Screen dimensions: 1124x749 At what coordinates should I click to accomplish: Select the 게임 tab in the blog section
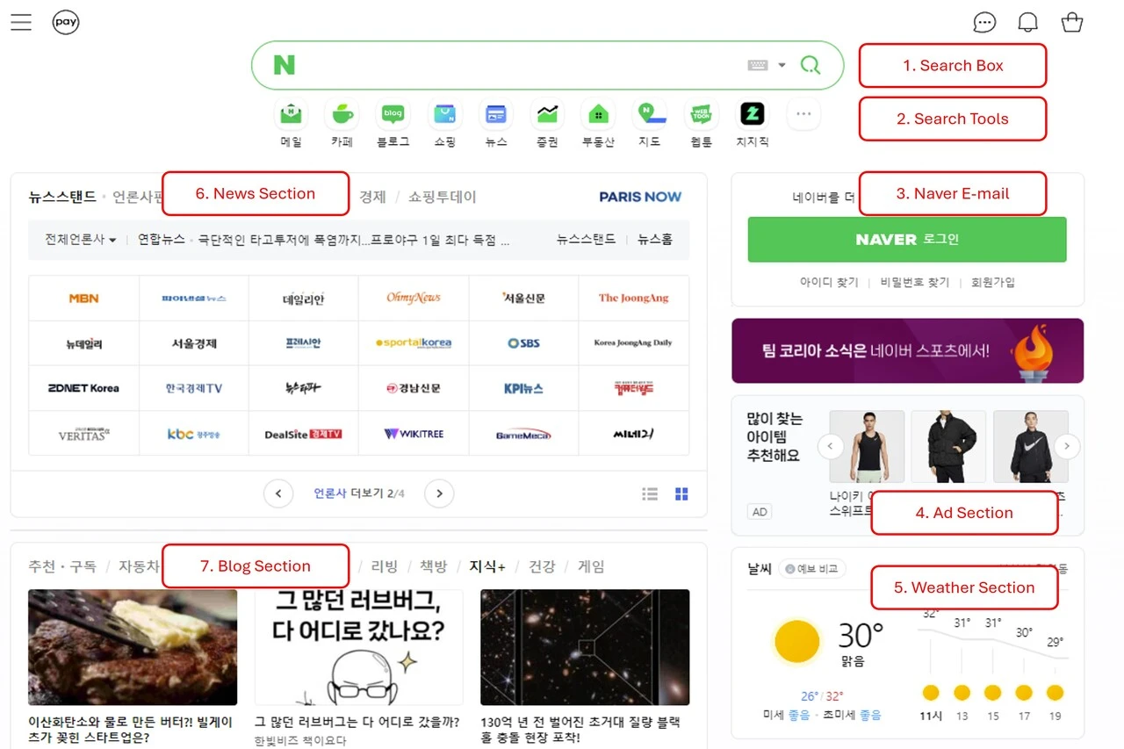pyautogui.click(x=592, y=566)
